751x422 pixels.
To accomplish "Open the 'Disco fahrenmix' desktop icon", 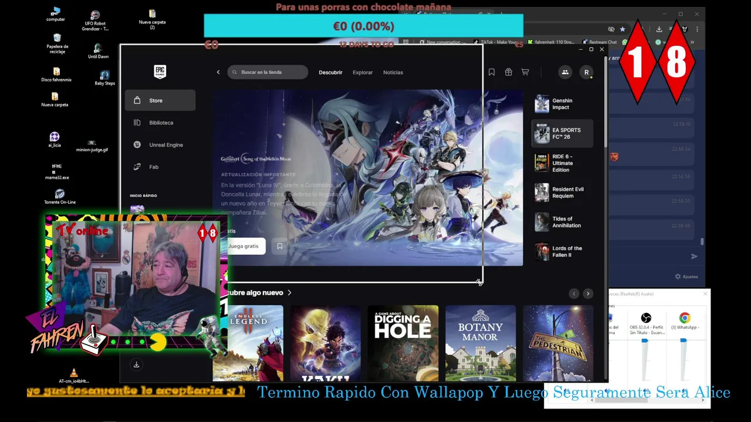I will (56, 74).
